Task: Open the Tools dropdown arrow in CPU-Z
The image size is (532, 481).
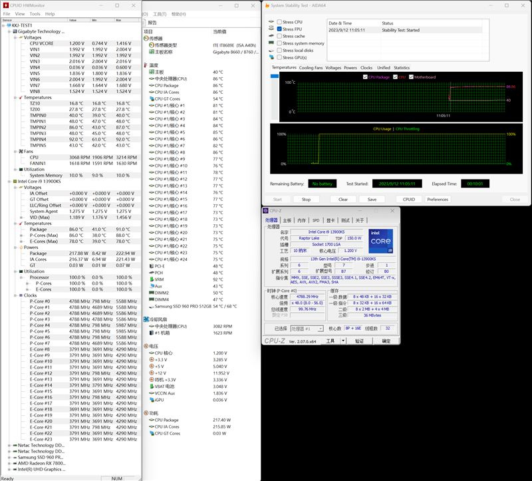Action: (x=343, y=340)
